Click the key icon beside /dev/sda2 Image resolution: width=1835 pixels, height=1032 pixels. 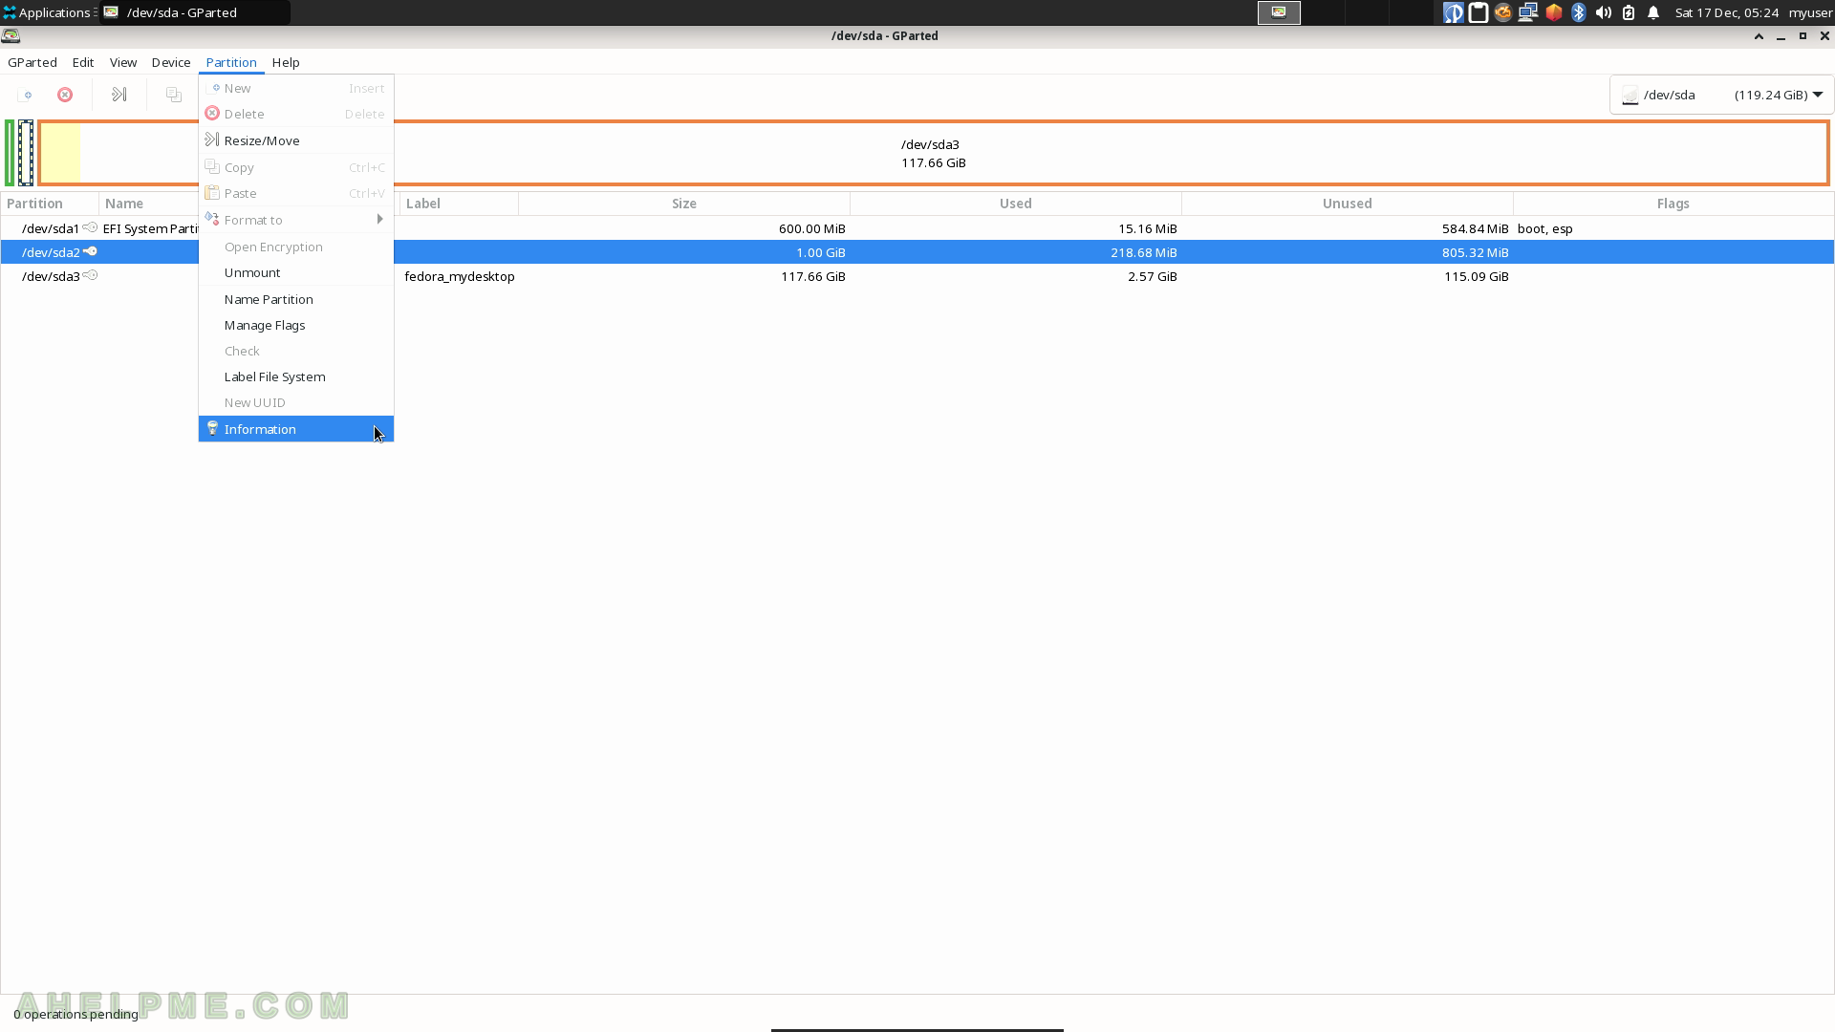[x=90, y=251]
